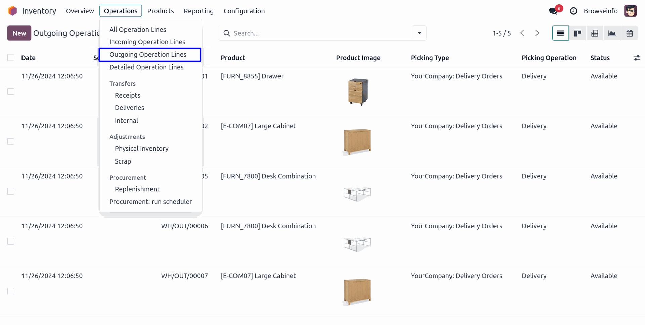Image resolution: width=645 pixels, height=325 pixels.
Task: Open optional columns settings icon
Action: click(x=637, y=58)
